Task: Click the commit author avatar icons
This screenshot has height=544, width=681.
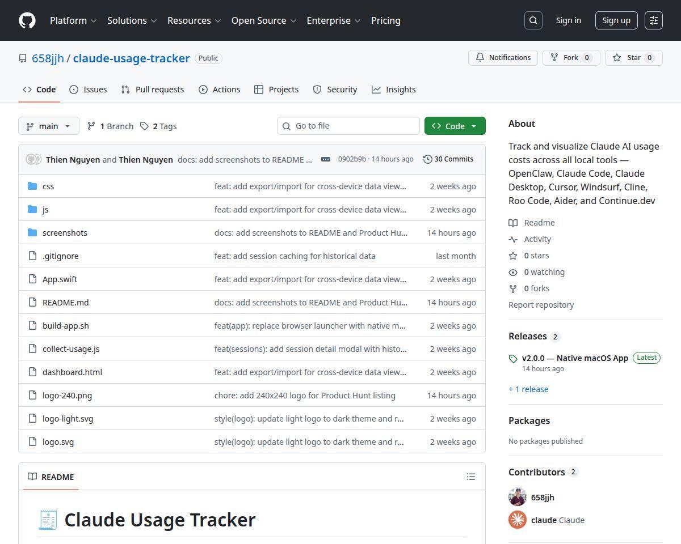Action: point(33,159)
